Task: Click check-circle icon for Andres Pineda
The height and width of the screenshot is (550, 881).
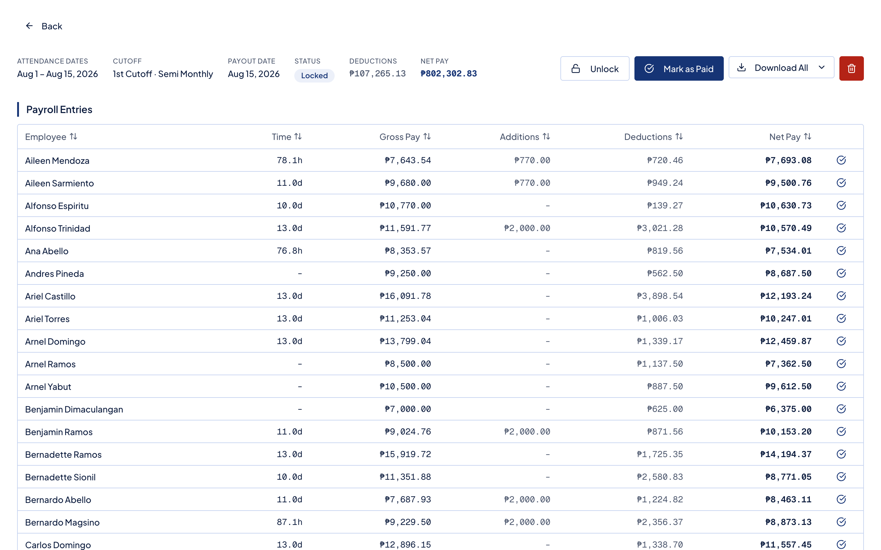Action: (x=841, y=273)
